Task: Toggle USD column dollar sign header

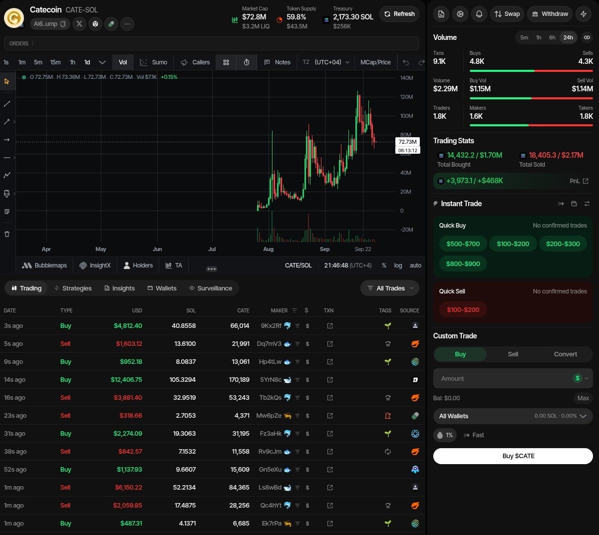Action: tap(306, 310)
